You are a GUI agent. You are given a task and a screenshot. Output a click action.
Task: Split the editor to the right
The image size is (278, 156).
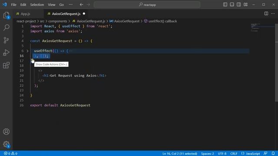tap(266, 13)
